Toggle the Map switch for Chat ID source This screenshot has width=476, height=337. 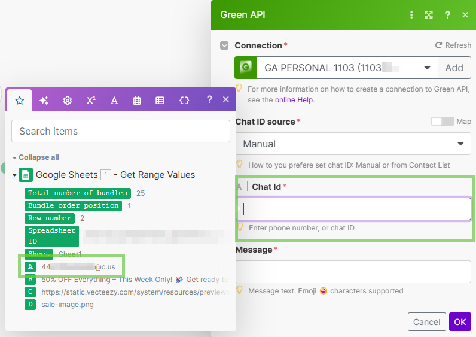pos(442,122)
